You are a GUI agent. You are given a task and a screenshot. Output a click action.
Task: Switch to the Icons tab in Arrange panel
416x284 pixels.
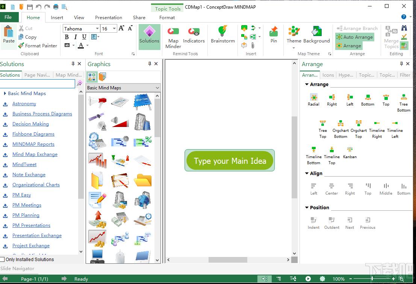click(x=328, y=75)
